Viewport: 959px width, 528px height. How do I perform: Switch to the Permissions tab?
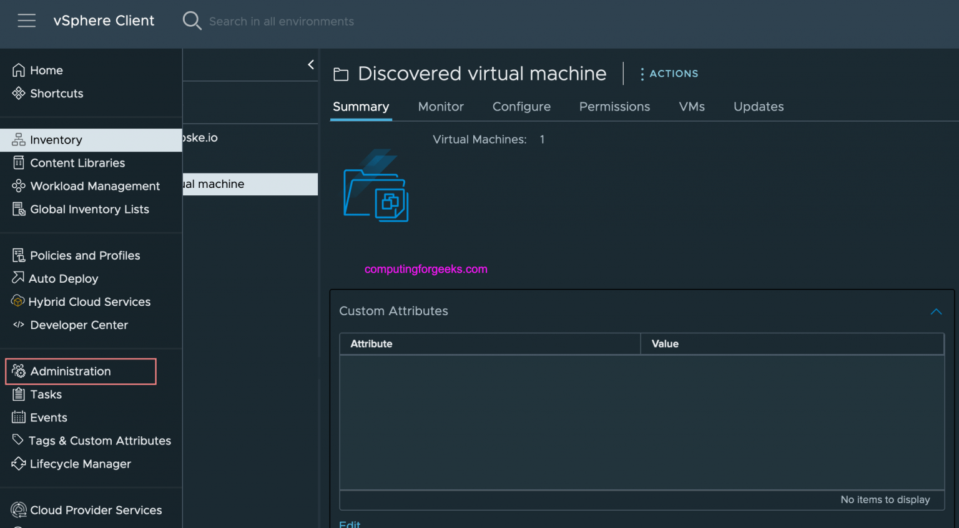click(614, 107)
